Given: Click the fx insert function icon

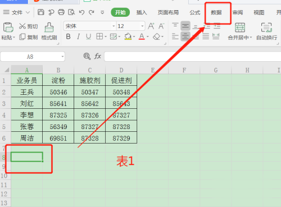Looking at the screenshot, I should 98,56.
